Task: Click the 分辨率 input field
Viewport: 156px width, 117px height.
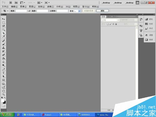Action: click(62, 11)
